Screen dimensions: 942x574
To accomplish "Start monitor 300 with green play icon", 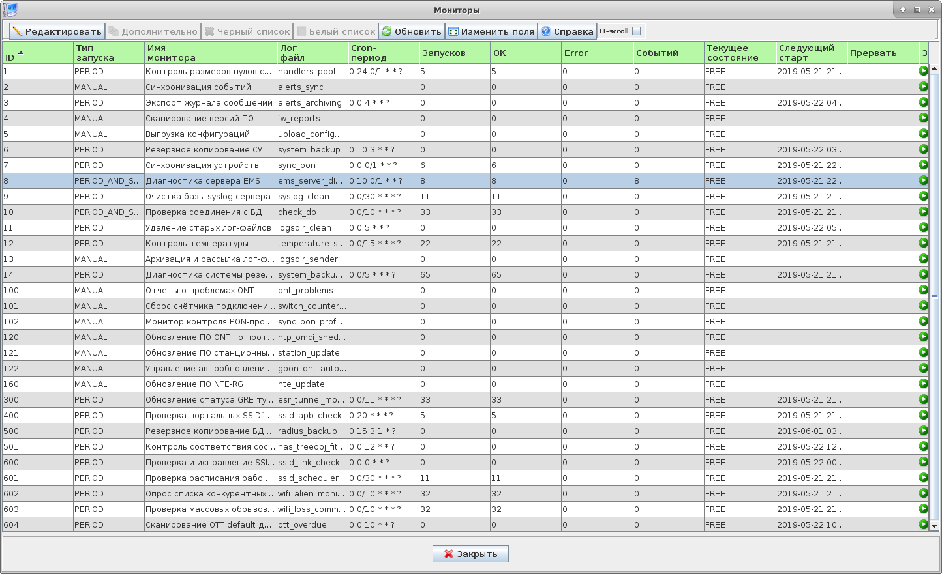I will pyautogui.click(x=923, y=399).
